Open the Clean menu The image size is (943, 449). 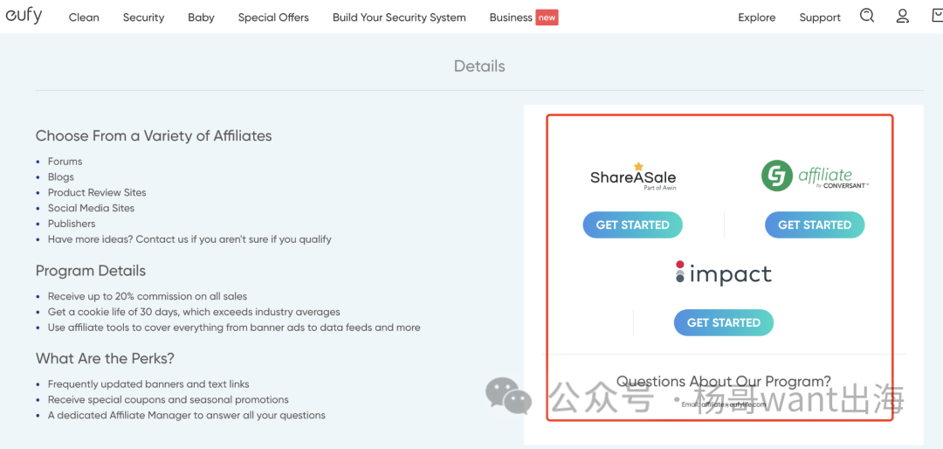(84, 17)
